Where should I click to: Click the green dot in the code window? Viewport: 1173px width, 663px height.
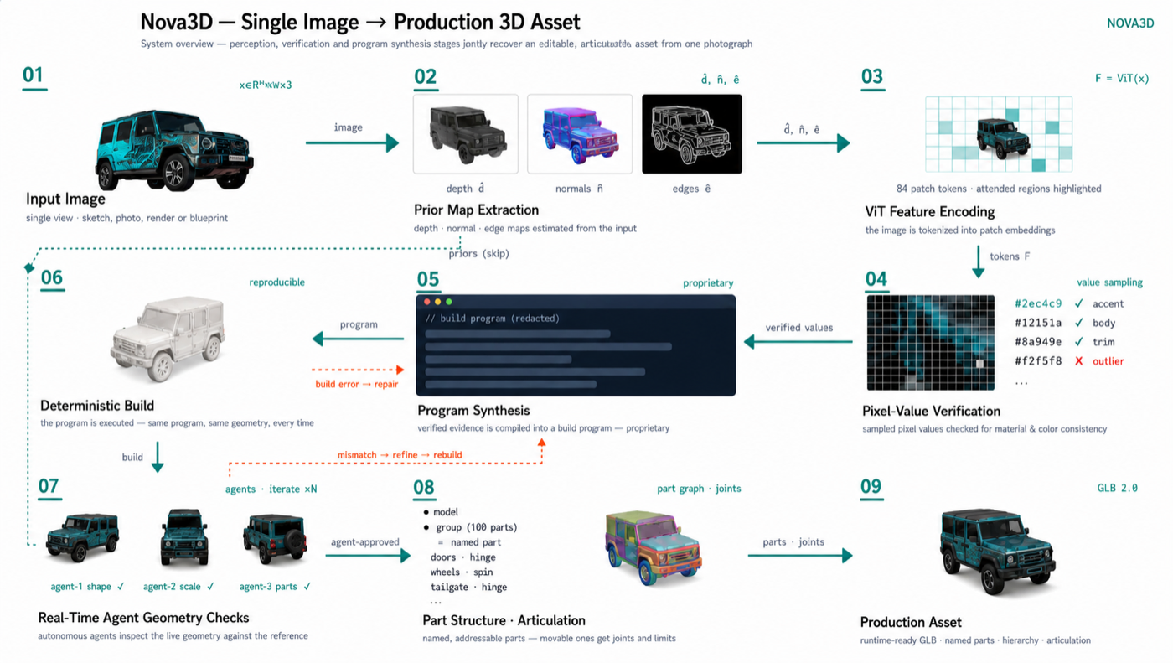coord(449,302)
